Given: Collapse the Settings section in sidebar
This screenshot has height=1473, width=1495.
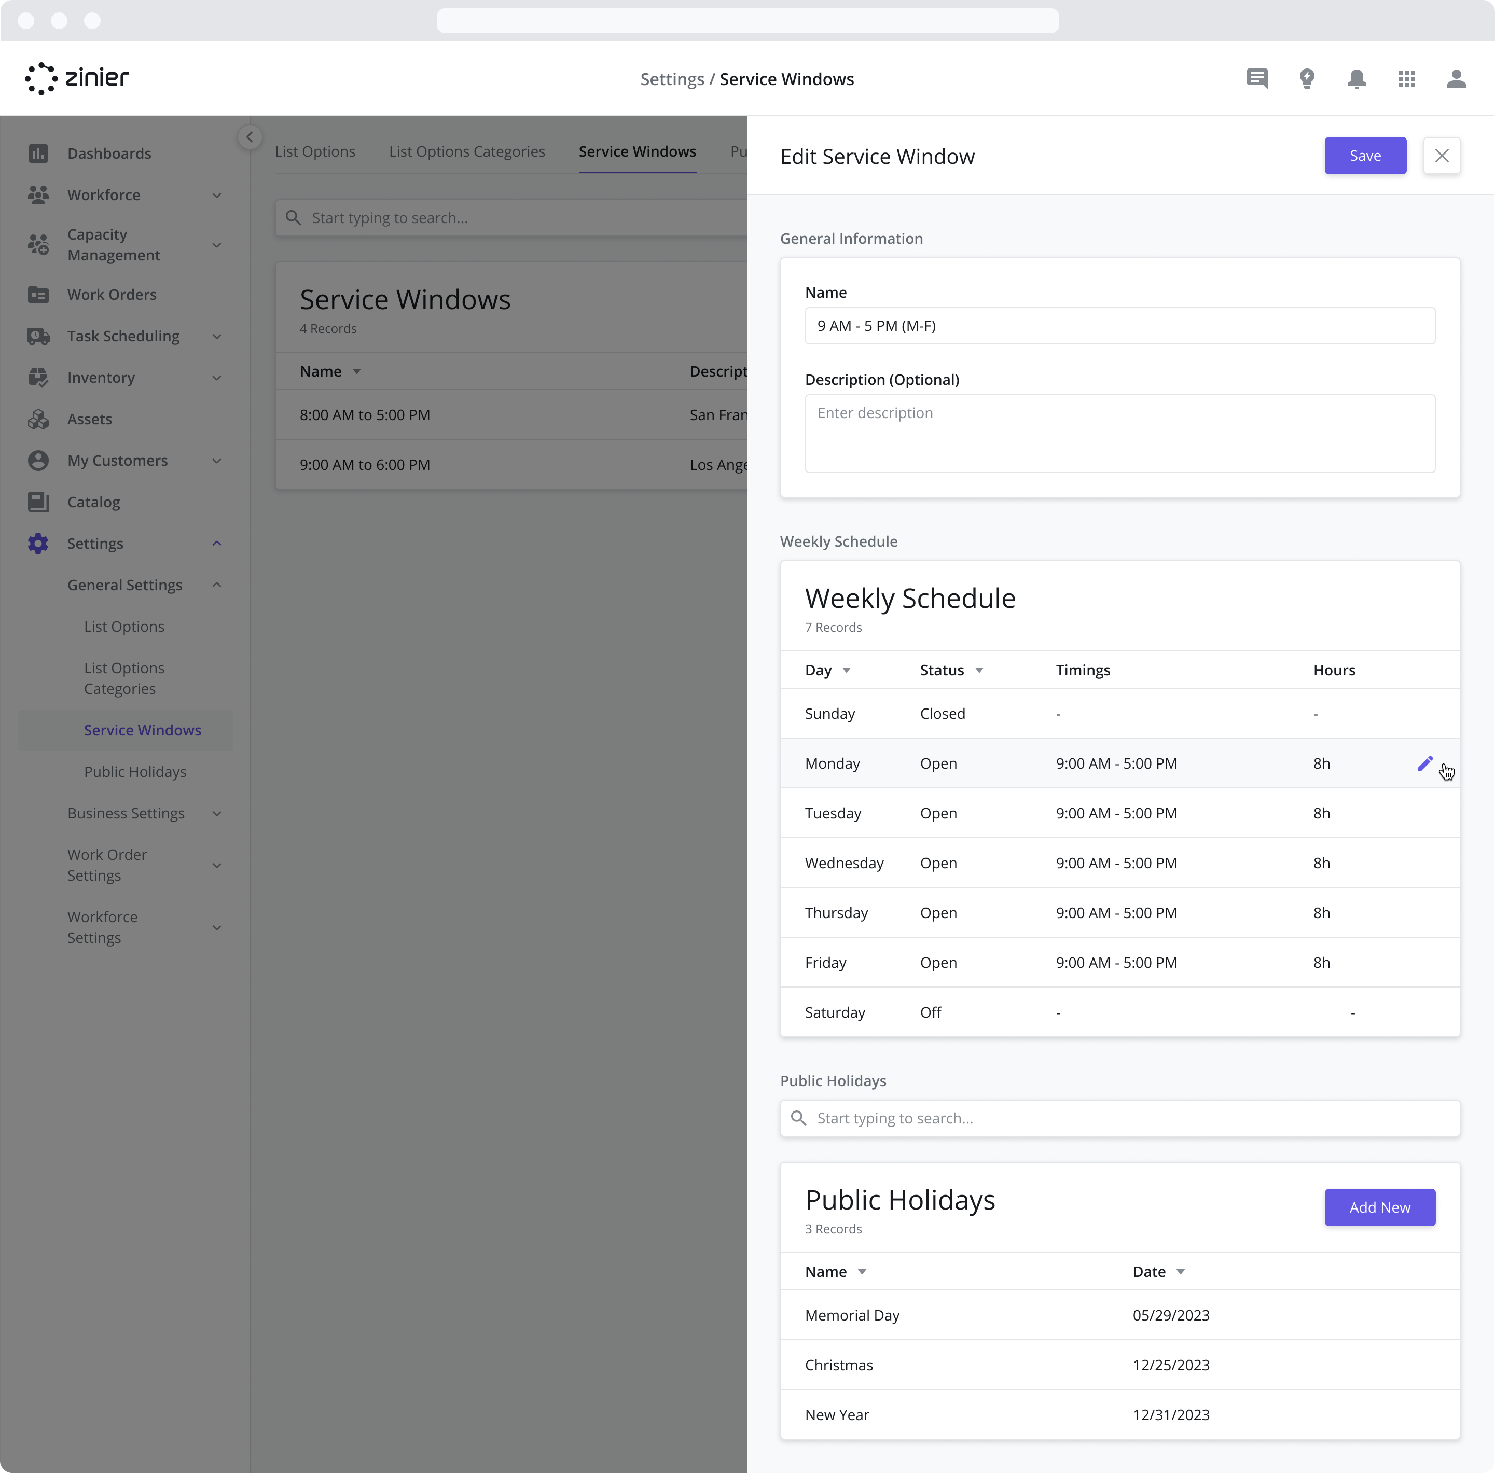Looking at the screenshot, I should coord(217,543).
